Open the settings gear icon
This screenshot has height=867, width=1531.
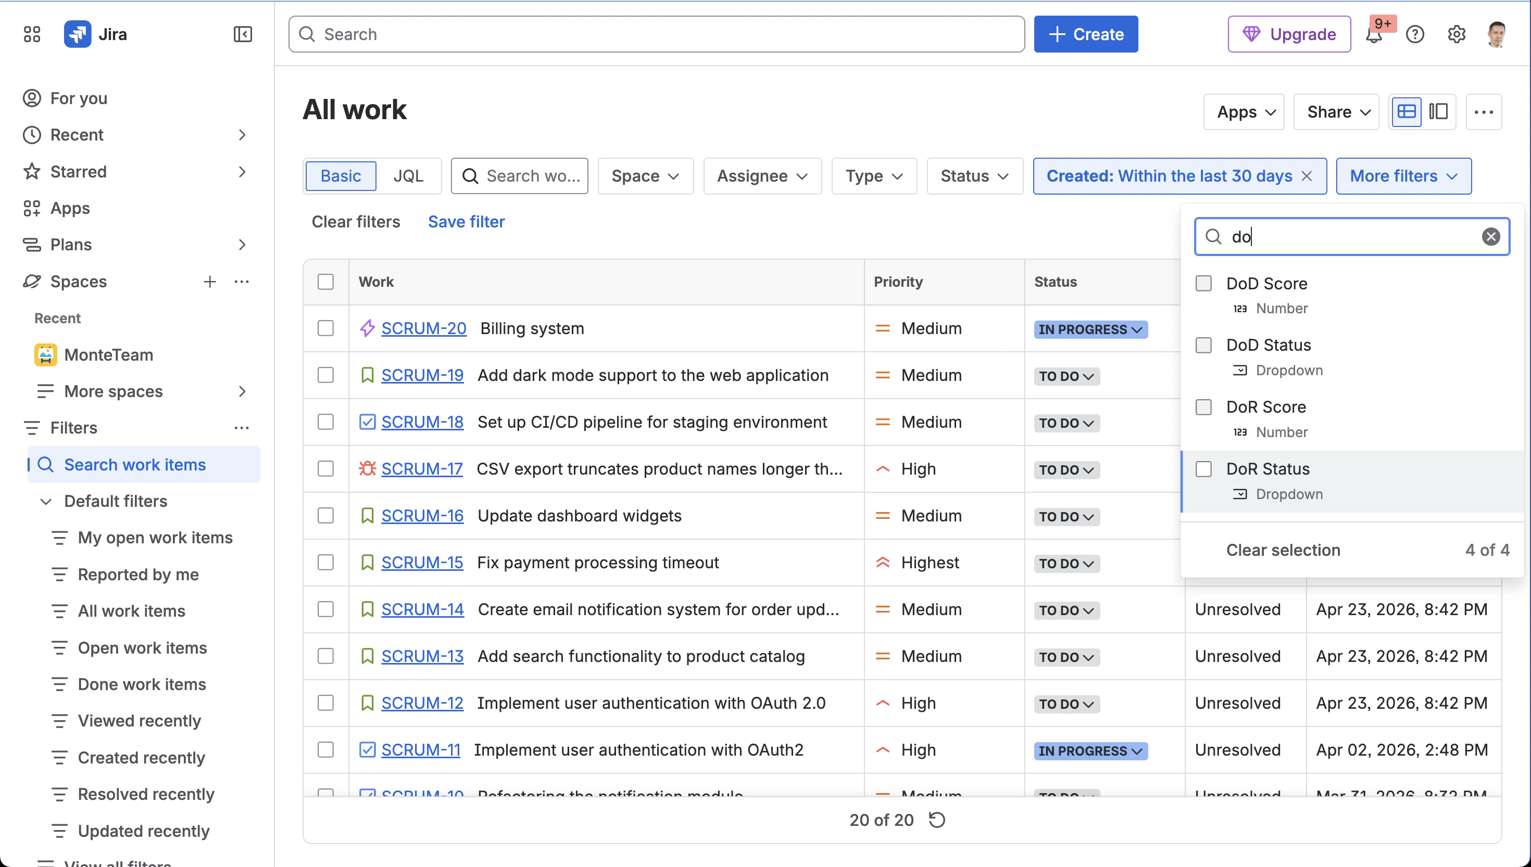tap(1457, 34)
